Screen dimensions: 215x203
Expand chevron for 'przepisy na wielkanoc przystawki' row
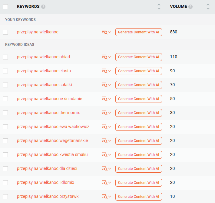(110, 197)
